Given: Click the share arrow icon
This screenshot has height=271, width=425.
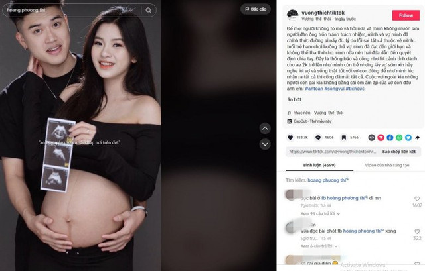Looking at the screenshot, I should coord(418,138).
